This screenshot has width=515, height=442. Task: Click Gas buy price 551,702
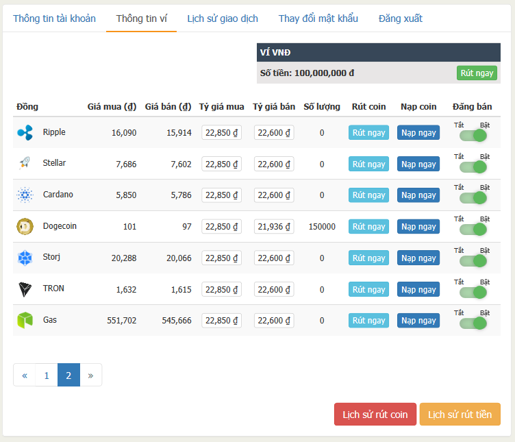tap(121, 321)
